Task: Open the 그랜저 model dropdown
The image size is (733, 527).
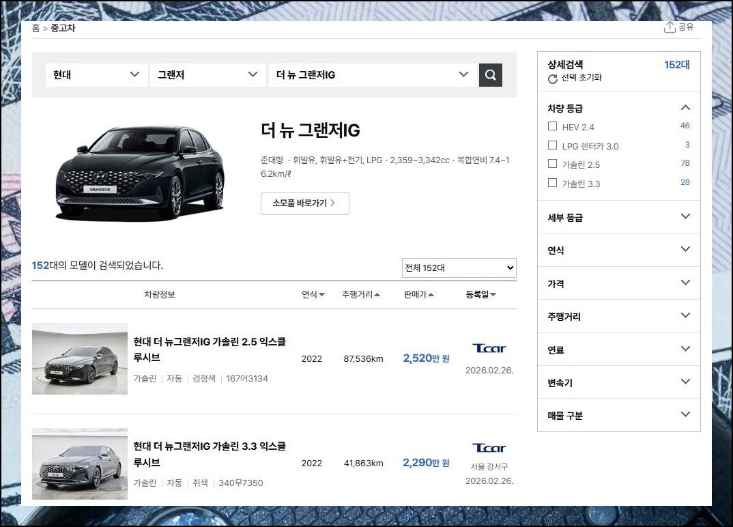Action: (x=208, y=75)
